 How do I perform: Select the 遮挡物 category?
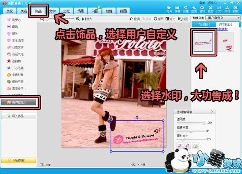coord(14,61)
